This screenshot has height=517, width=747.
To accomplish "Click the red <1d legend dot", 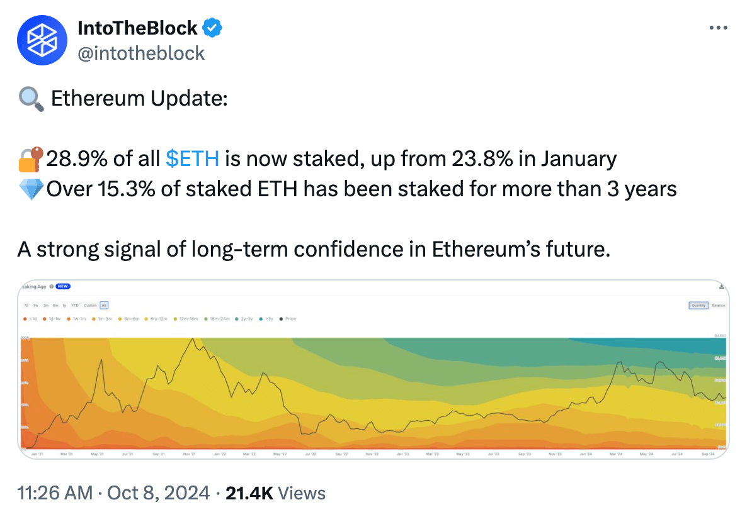I will (25, 320).
